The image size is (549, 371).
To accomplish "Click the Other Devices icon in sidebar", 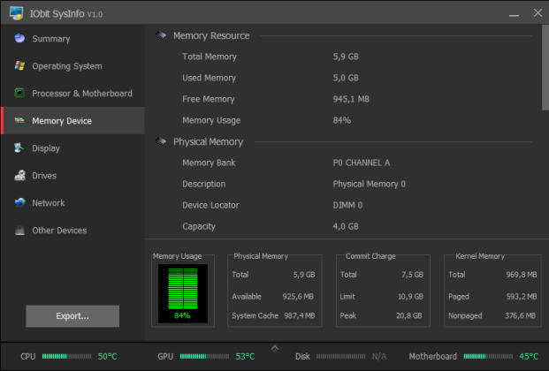I will [19, 230].
